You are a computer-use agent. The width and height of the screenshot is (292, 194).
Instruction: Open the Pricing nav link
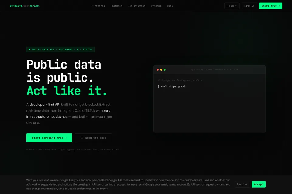click(x=156, y=6)
